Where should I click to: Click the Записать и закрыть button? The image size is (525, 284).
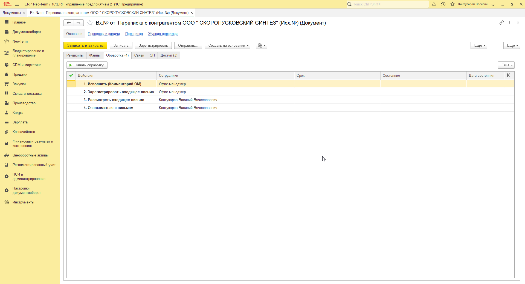[x=85, y=46]
